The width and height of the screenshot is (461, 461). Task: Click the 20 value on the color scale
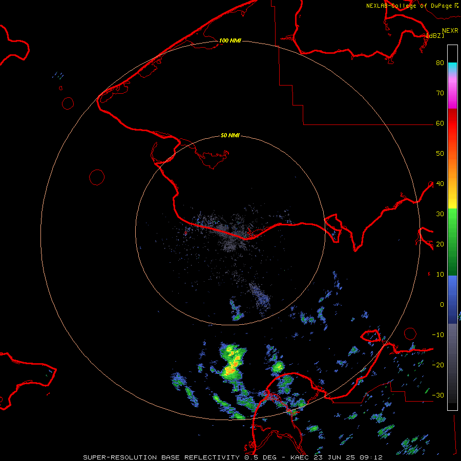coord(440,244)
